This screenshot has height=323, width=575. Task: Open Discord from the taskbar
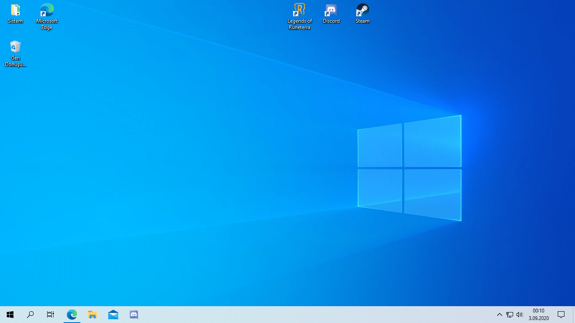(134, 315)
